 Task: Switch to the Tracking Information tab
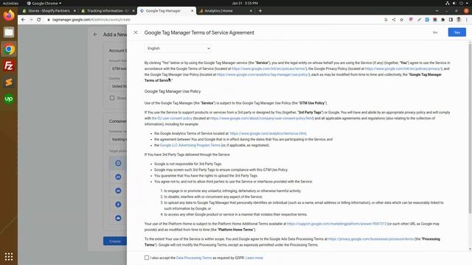(108, 11)
